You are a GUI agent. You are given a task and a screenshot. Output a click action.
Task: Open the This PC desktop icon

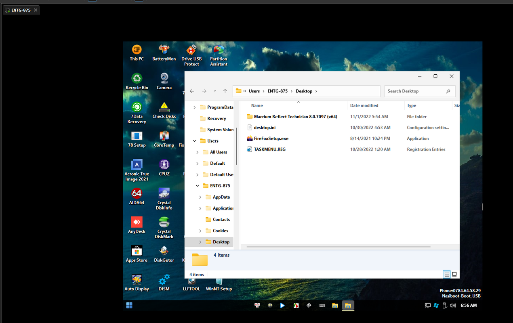click(137, 53)
